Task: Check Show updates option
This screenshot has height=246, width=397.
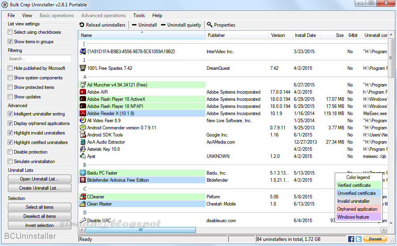Action: [x=10, y=96]
